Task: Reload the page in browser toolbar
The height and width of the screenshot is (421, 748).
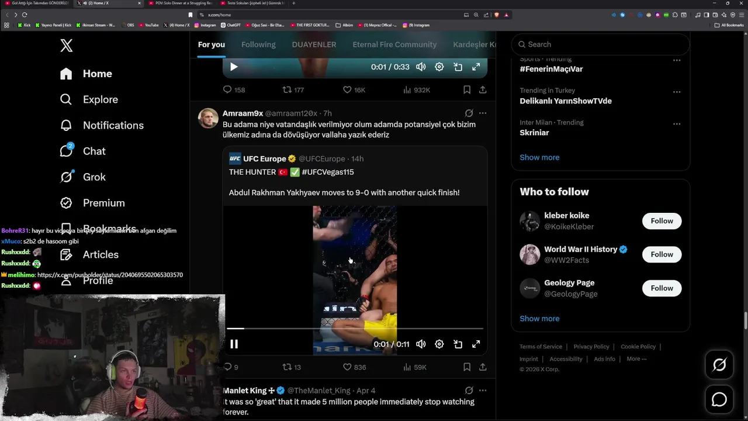Action: tap(25, 15)
